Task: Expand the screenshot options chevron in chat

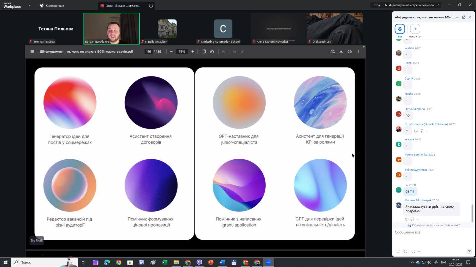Action: pyautogui.click(x=419, y=251)
